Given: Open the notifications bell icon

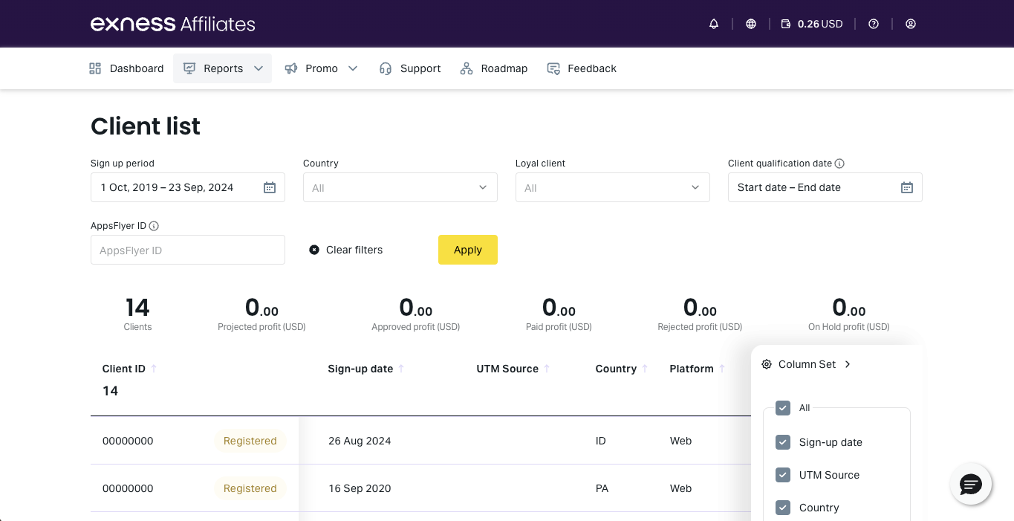Looking at the screenshot, I should [x=714, y=24].
